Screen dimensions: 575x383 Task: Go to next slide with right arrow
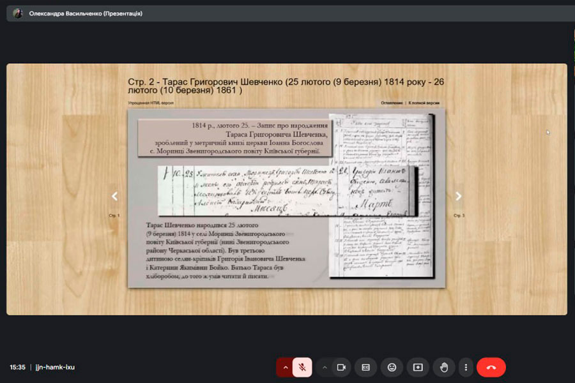tap(458, 197)
